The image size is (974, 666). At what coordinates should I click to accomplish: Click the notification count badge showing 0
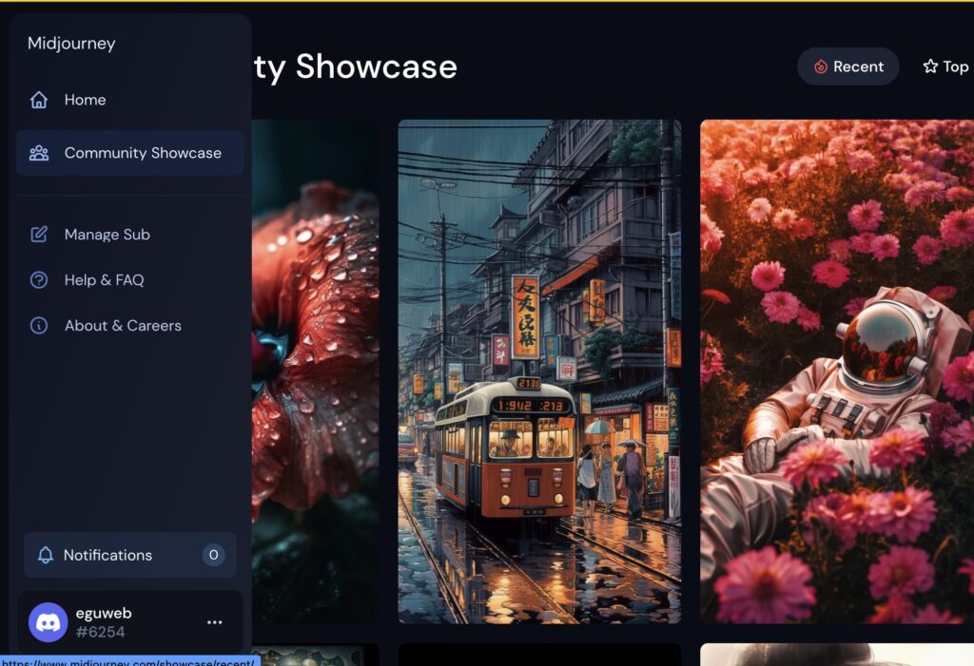pos(213,556)
